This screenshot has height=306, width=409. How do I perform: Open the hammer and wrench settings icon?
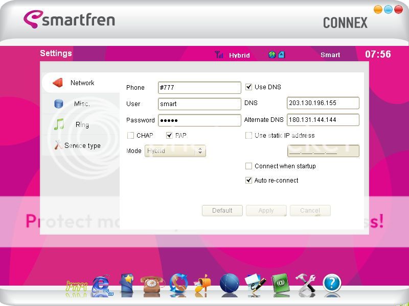(306, 284)
